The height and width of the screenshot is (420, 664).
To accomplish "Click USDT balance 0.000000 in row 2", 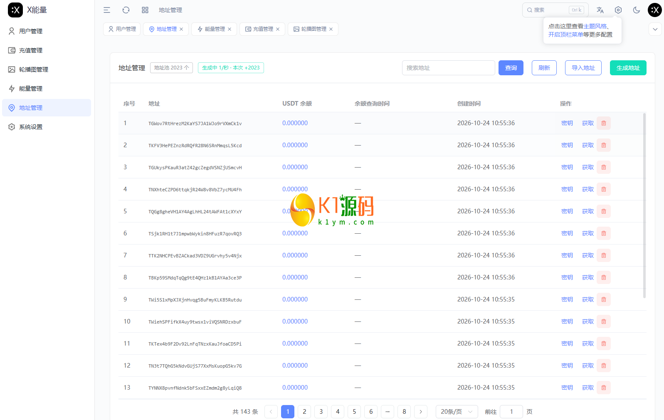I will tap(295, 145).
